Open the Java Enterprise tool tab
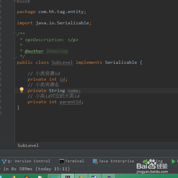The height and width of the screenshot is (178, 178). click(x=113, y=161)
